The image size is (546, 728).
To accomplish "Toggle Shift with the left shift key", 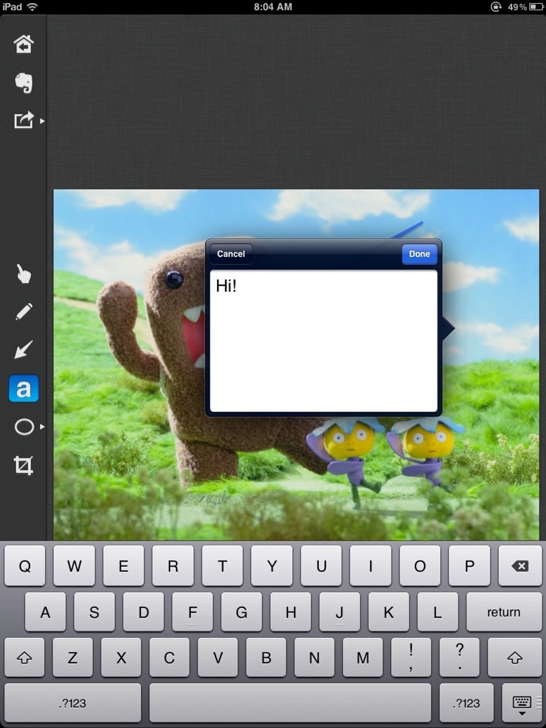I will [25, 658].
